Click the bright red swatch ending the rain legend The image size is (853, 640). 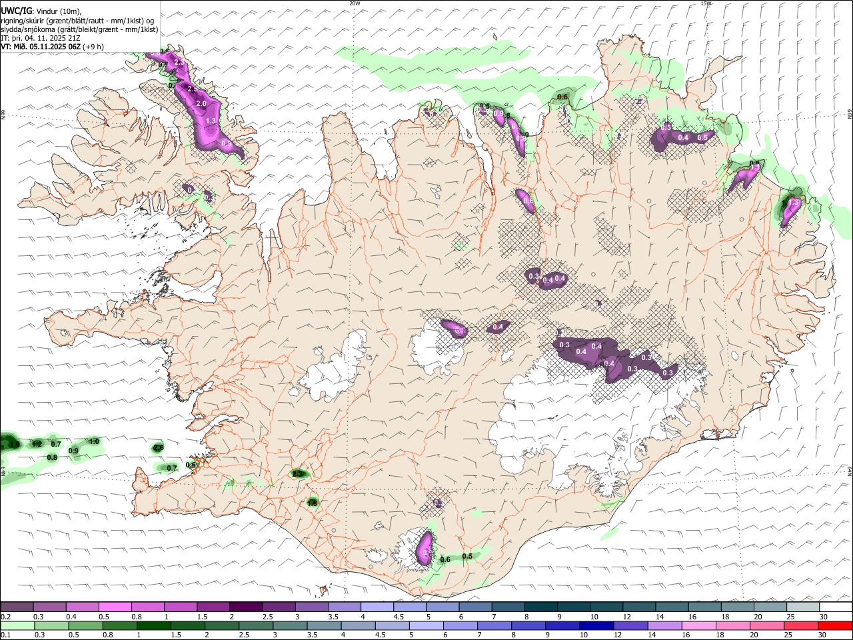point(836,626)
